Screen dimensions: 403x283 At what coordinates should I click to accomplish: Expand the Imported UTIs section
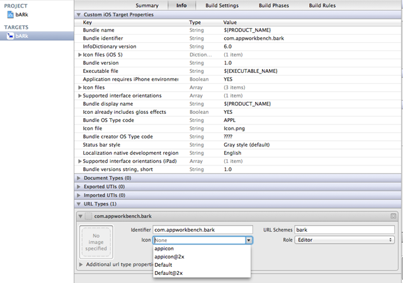pyautogui.click(x=79, y=196)
